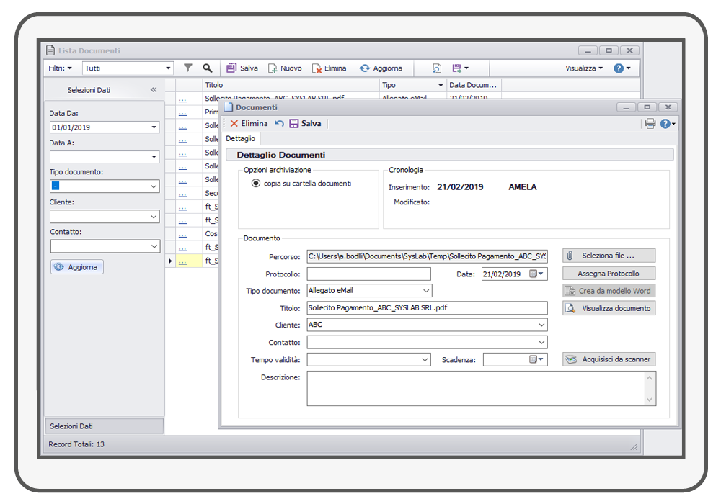Click the magnifier search icon

pyautogui.click(x=208, y=68)
